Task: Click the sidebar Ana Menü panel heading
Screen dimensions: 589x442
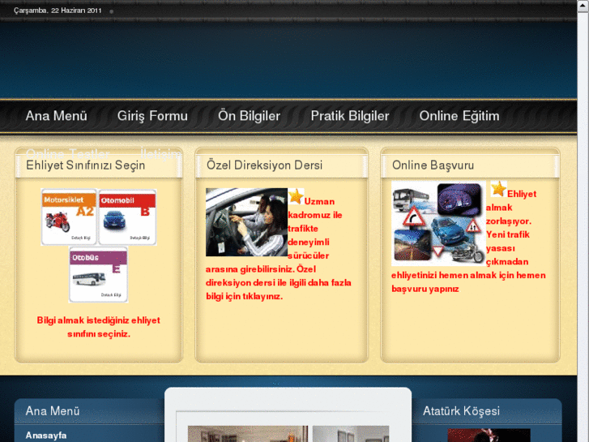Action: pyautogui.click(x=53, y=411)
